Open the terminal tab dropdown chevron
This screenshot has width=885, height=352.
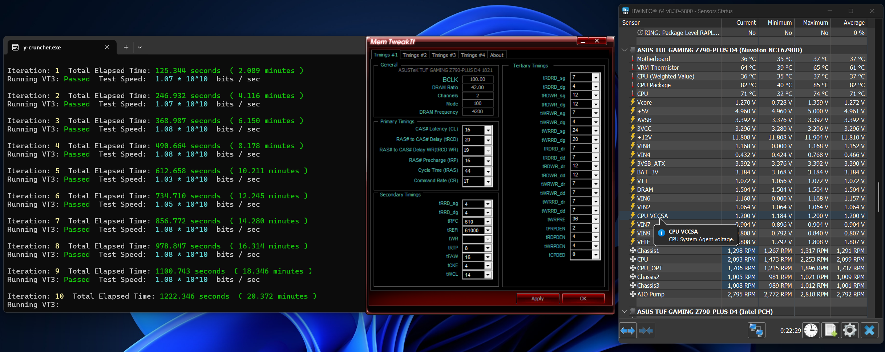pos(140,47)
